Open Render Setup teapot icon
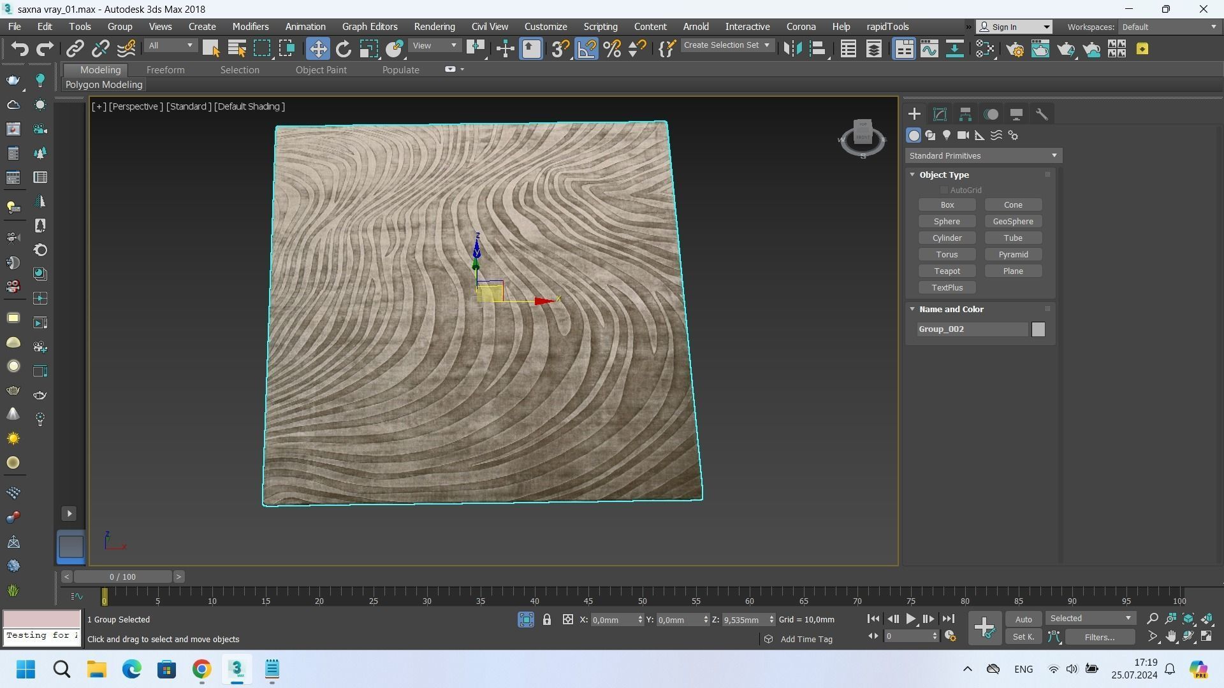 (x=1015, y=49)
